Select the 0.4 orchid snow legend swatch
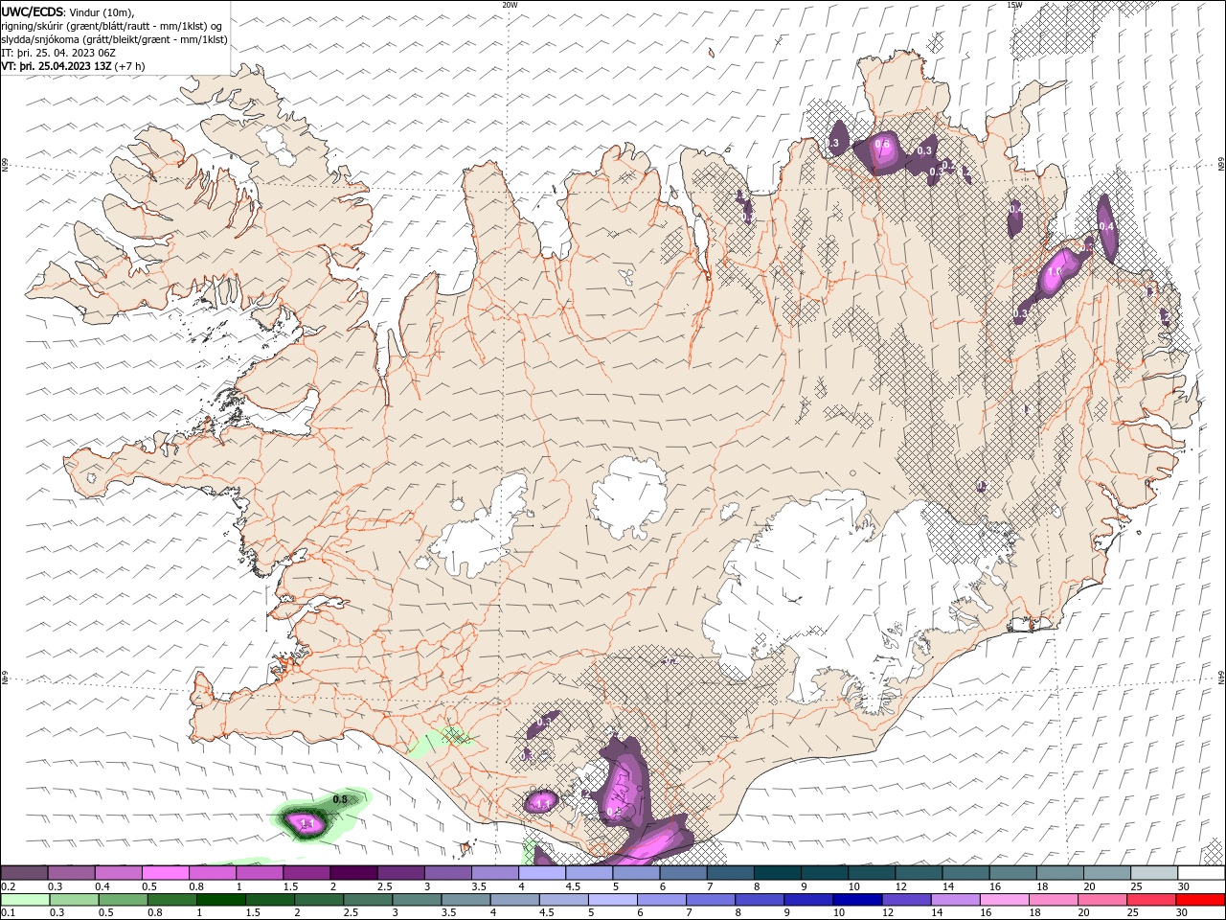This screenshot has height=920, width=1226. click(x=118, y=873)
